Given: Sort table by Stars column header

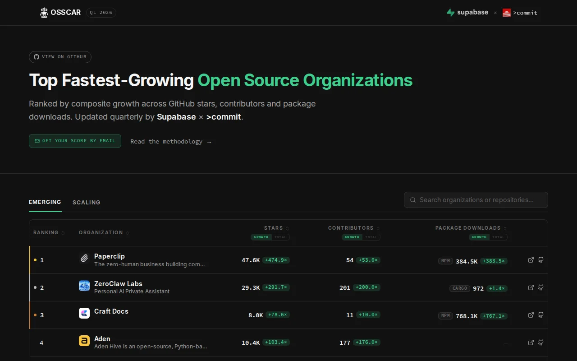Looking at the screenshot, I should click(277, 228).
